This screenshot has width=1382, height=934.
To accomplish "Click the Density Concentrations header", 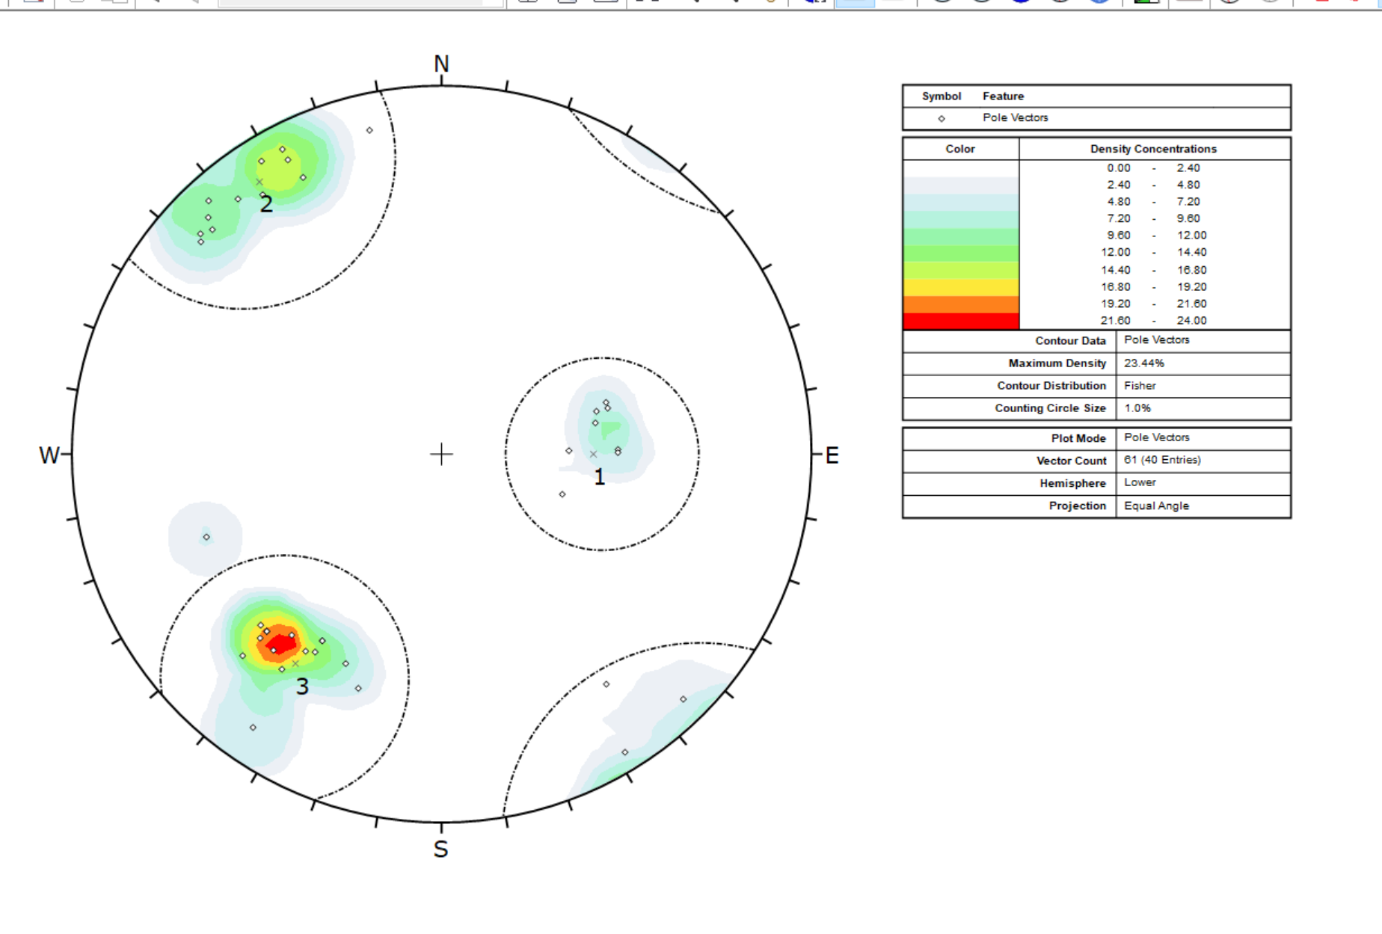I will coord(1153,149).
